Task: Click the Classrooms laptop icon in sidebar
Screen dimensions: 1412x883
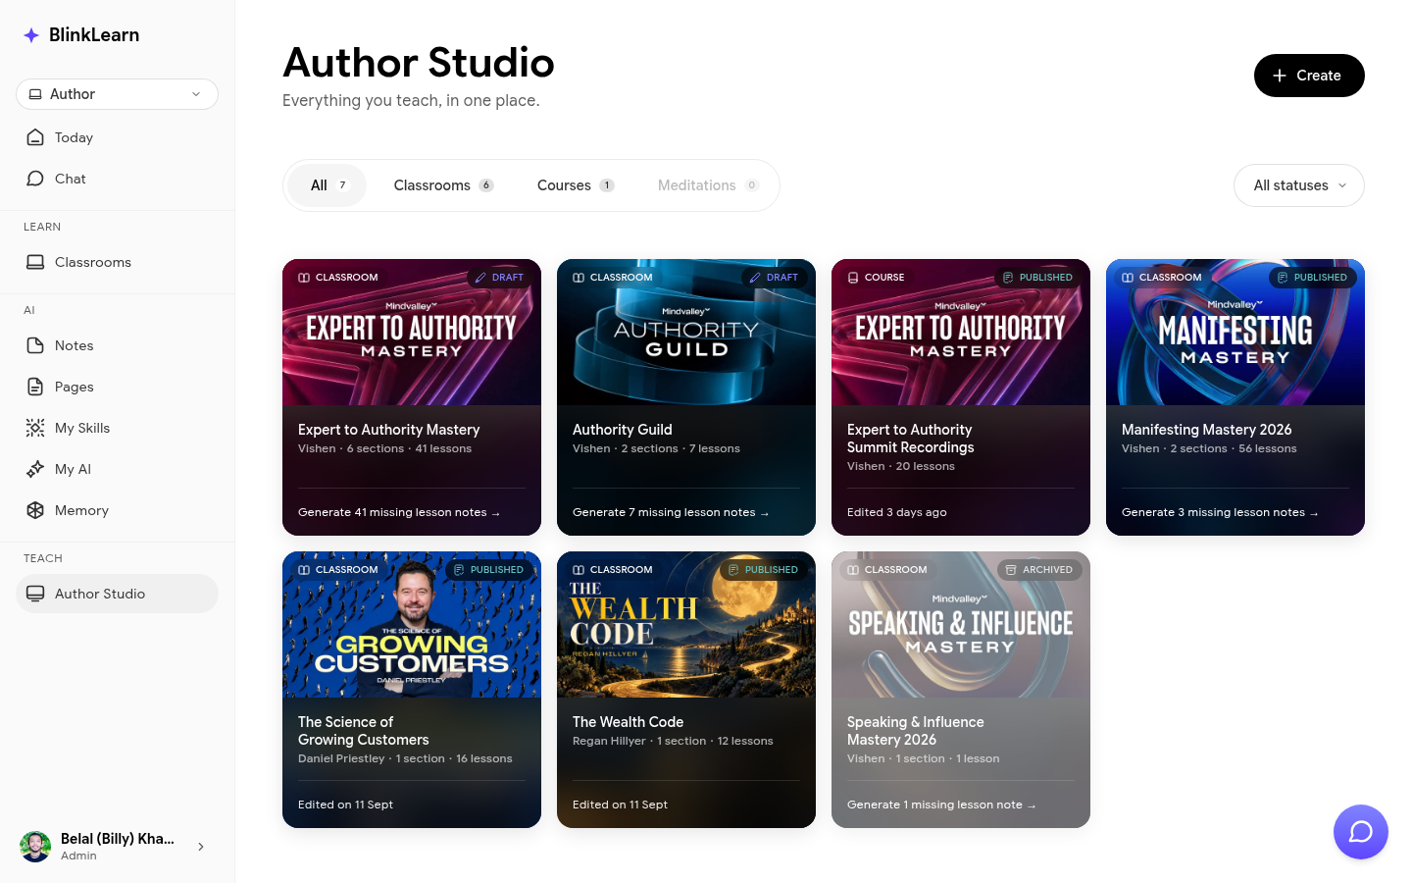Action: click(35, 262)
